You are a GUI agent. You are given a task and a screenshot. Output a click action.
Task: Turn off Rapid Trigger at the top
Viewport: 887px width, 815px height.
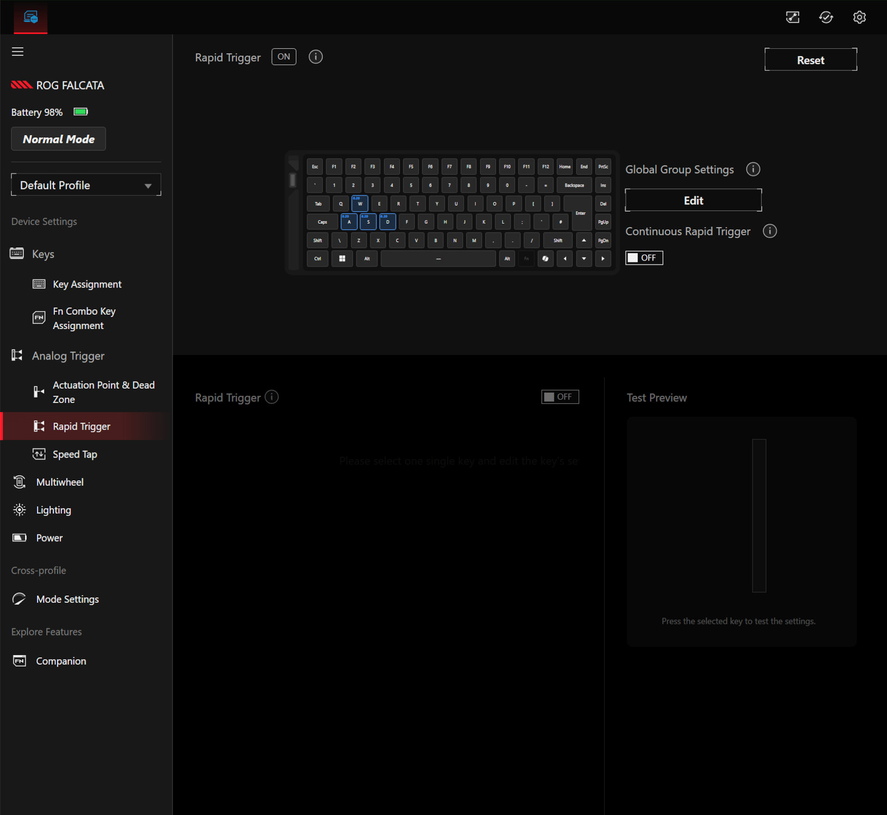(x=284, y=56)
